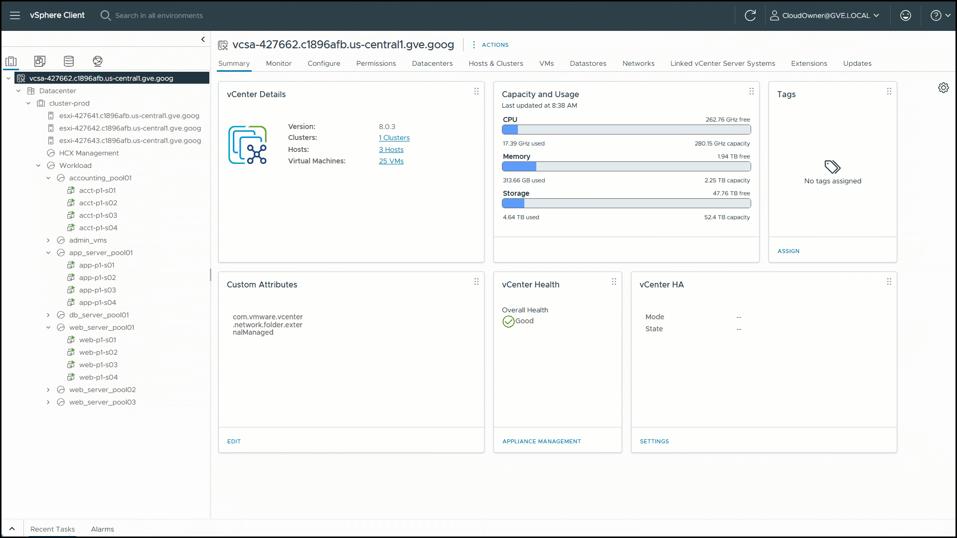957x538 pixels.
Task: Select Storage inventory view icon
Action: (x=69, y=61)
